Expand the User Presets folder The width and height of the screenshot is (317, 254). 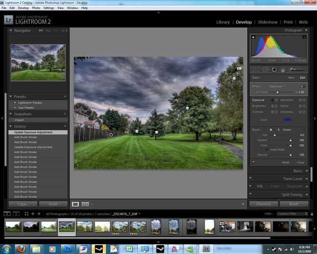[x=15, y=108]
